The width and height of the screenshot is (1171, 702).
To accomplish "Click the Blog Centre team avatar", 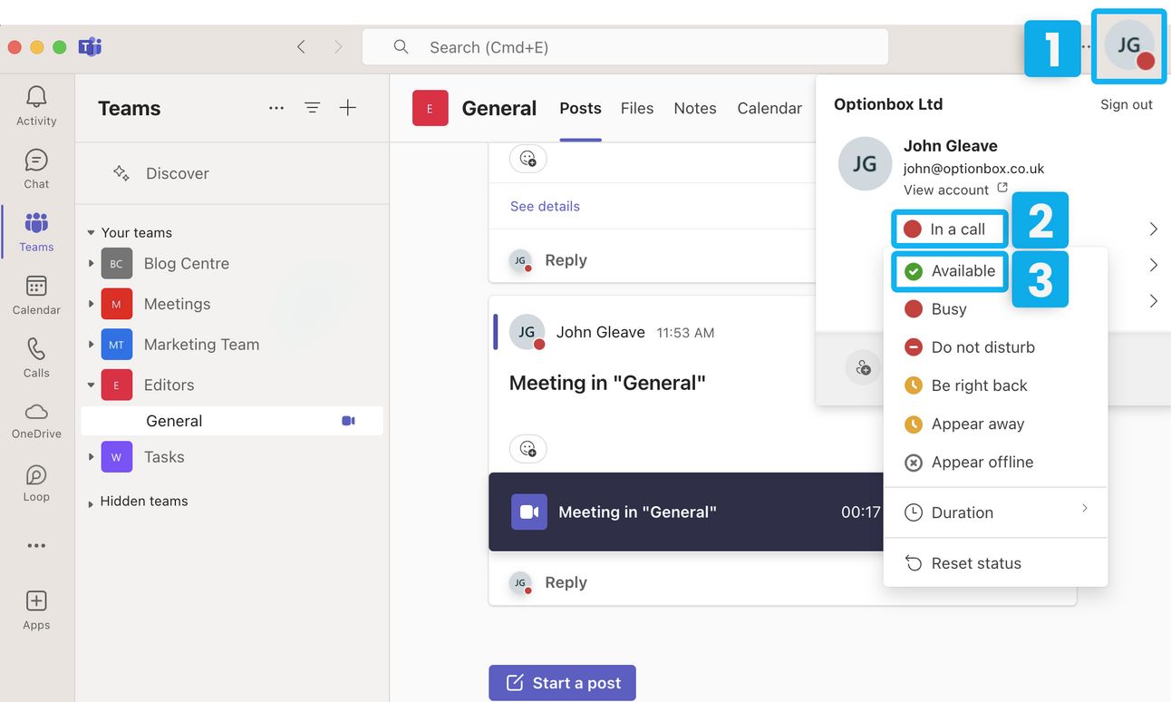I will point(116,264).
